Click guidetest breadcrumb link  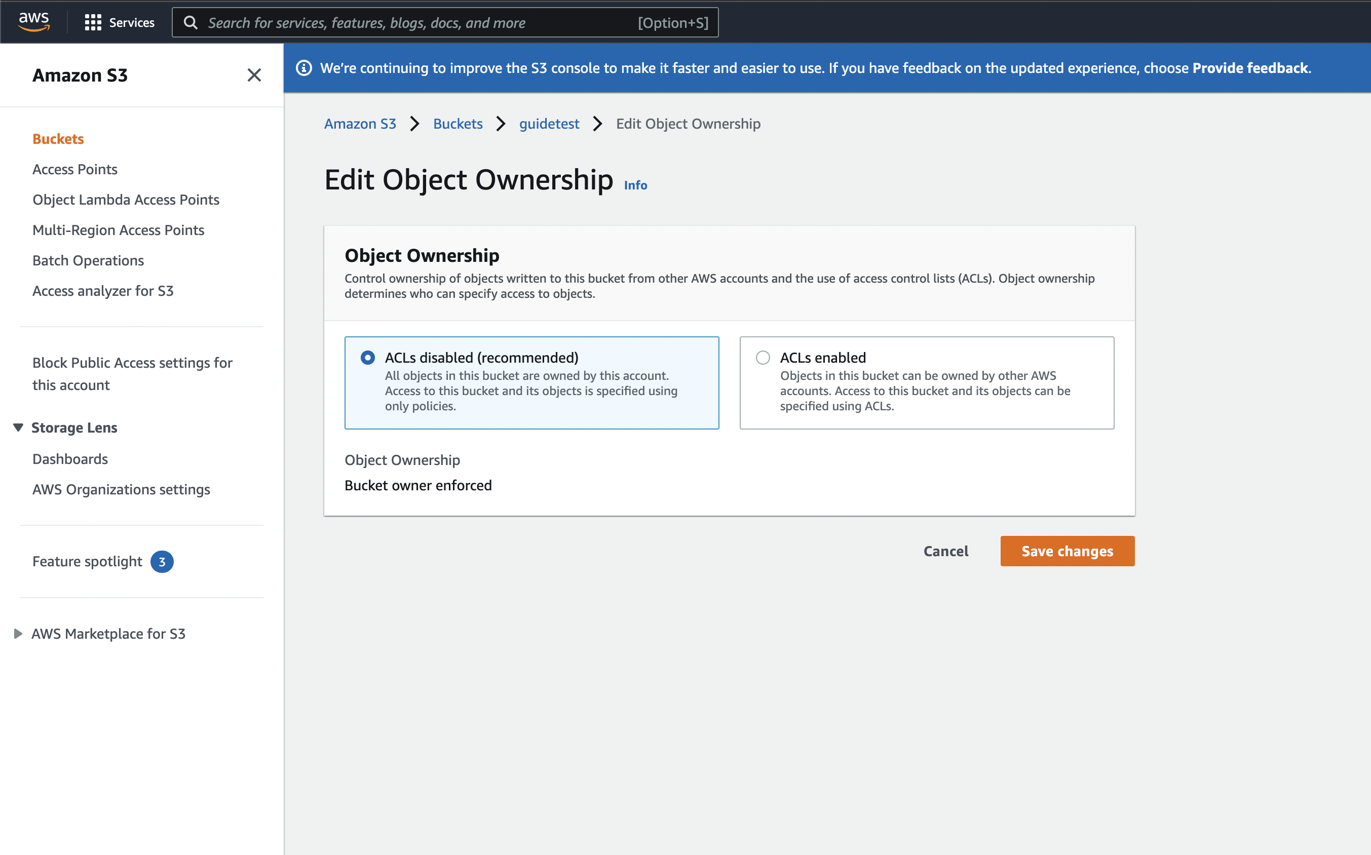549,124
